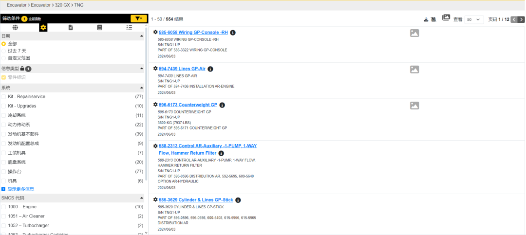Viewport: 526px width, 235px height.
Task: Collapse the filter panel with funnel button
Action: [138, 18]
